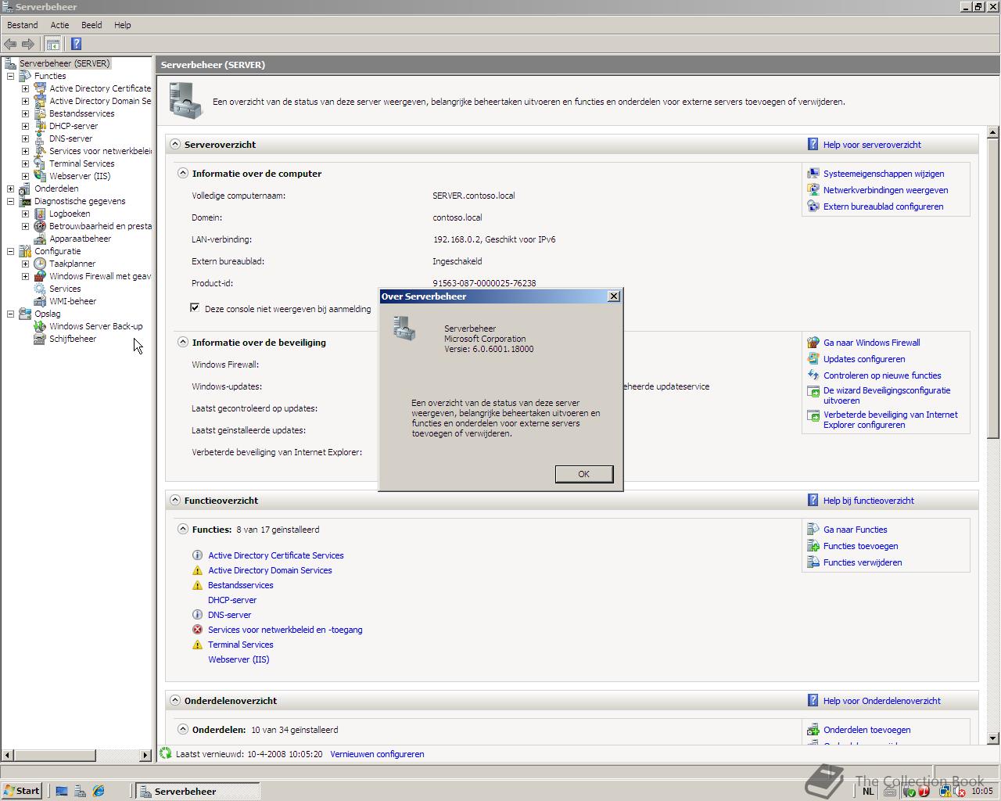The height and width of the screenshot is (801, 1001).
Task: Click the Server Manager quick launch icon
Action: 80,791
